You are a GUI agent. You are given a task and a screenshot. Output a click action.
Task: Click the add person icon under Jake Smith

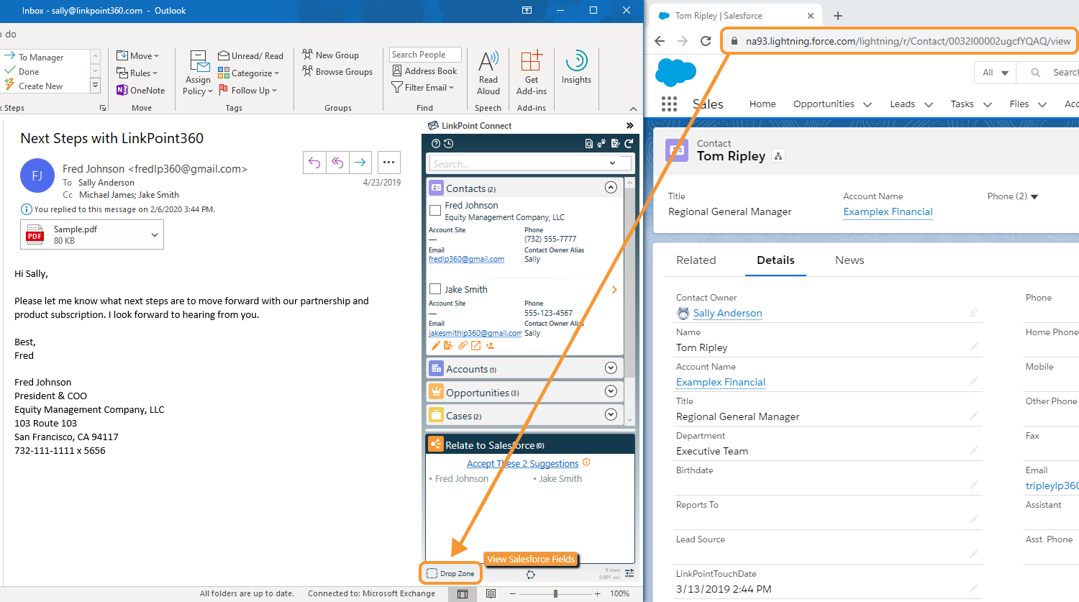click(490, 346)
